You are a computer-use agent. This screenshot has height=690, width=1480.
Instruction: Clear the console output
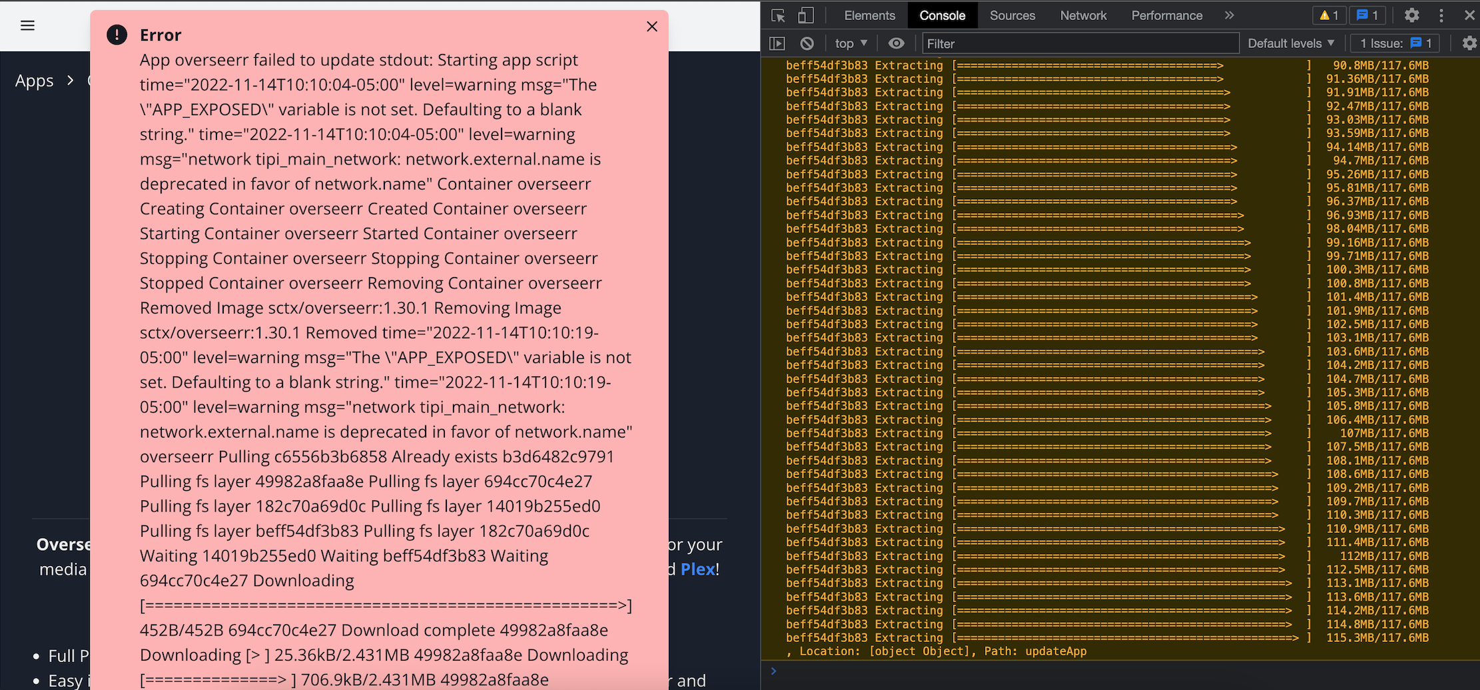pyautogui.click(x=807, y=43)
